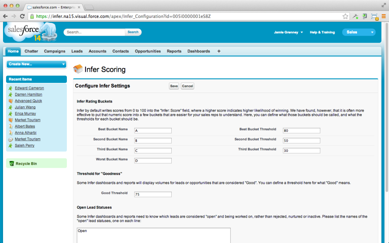The width and height of the screenshot is (389, 243).
Task: Click the Second Bucket Threshold field
Action: click(301, 140)
